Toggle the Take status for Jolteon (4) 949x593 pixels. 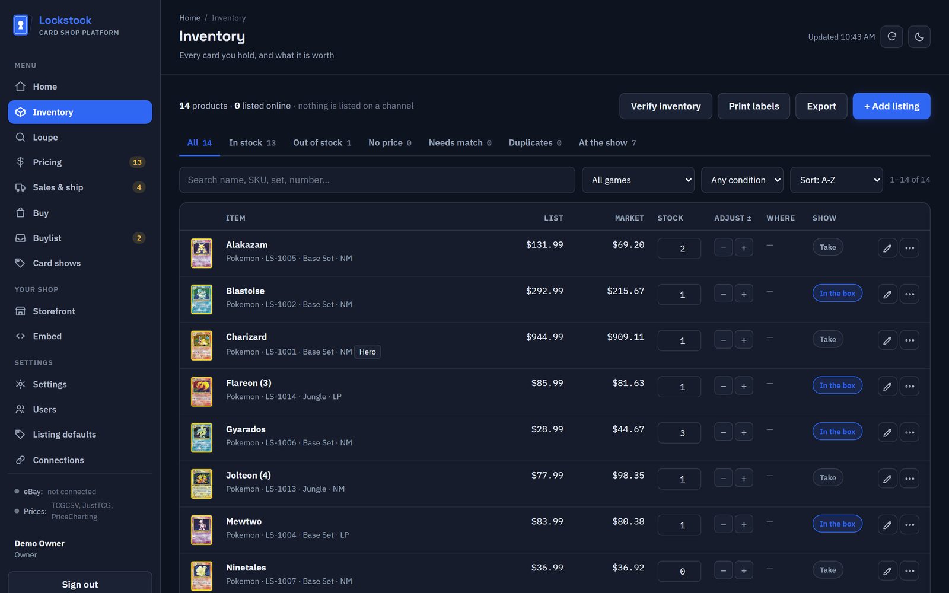click(x=828, y=478)
